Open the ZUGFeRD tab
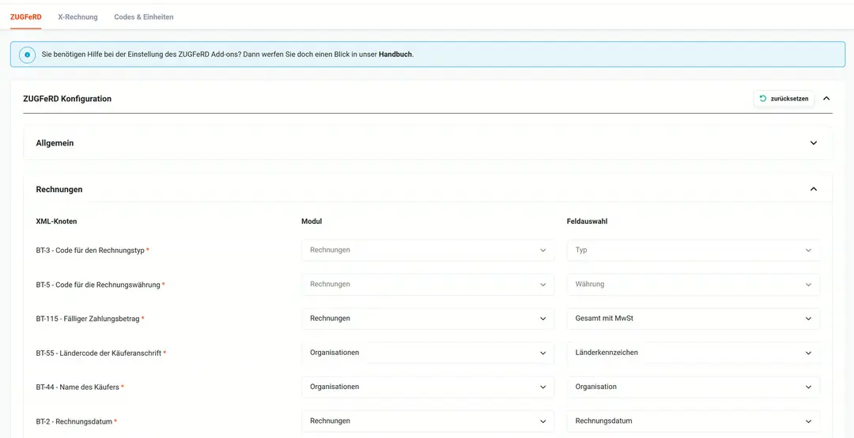Screen dimensions: 854x438 pyautogui.click(x=25, y=17)
